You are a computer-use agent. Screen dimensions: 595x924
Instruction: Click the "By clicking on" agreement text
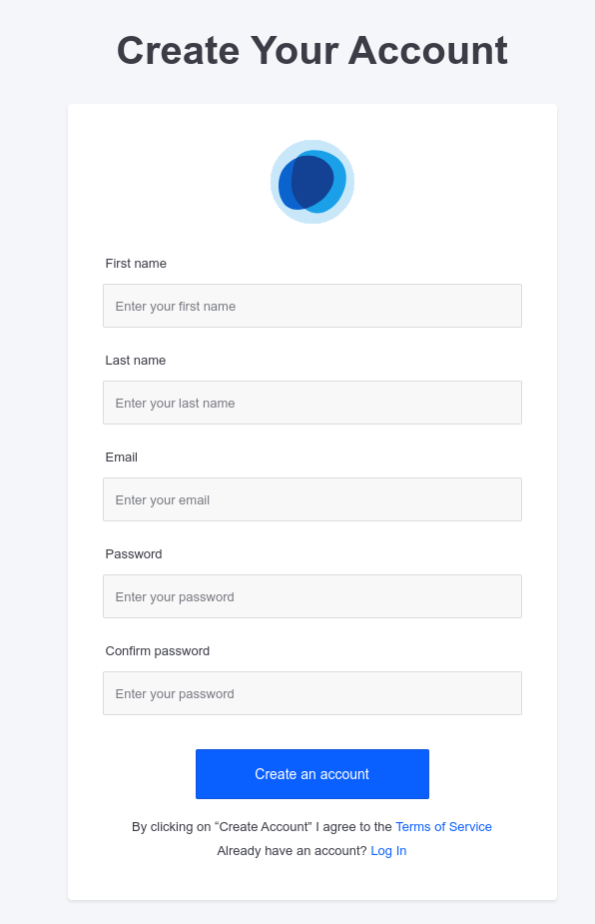pyautogui.click(x=172, y=827)
